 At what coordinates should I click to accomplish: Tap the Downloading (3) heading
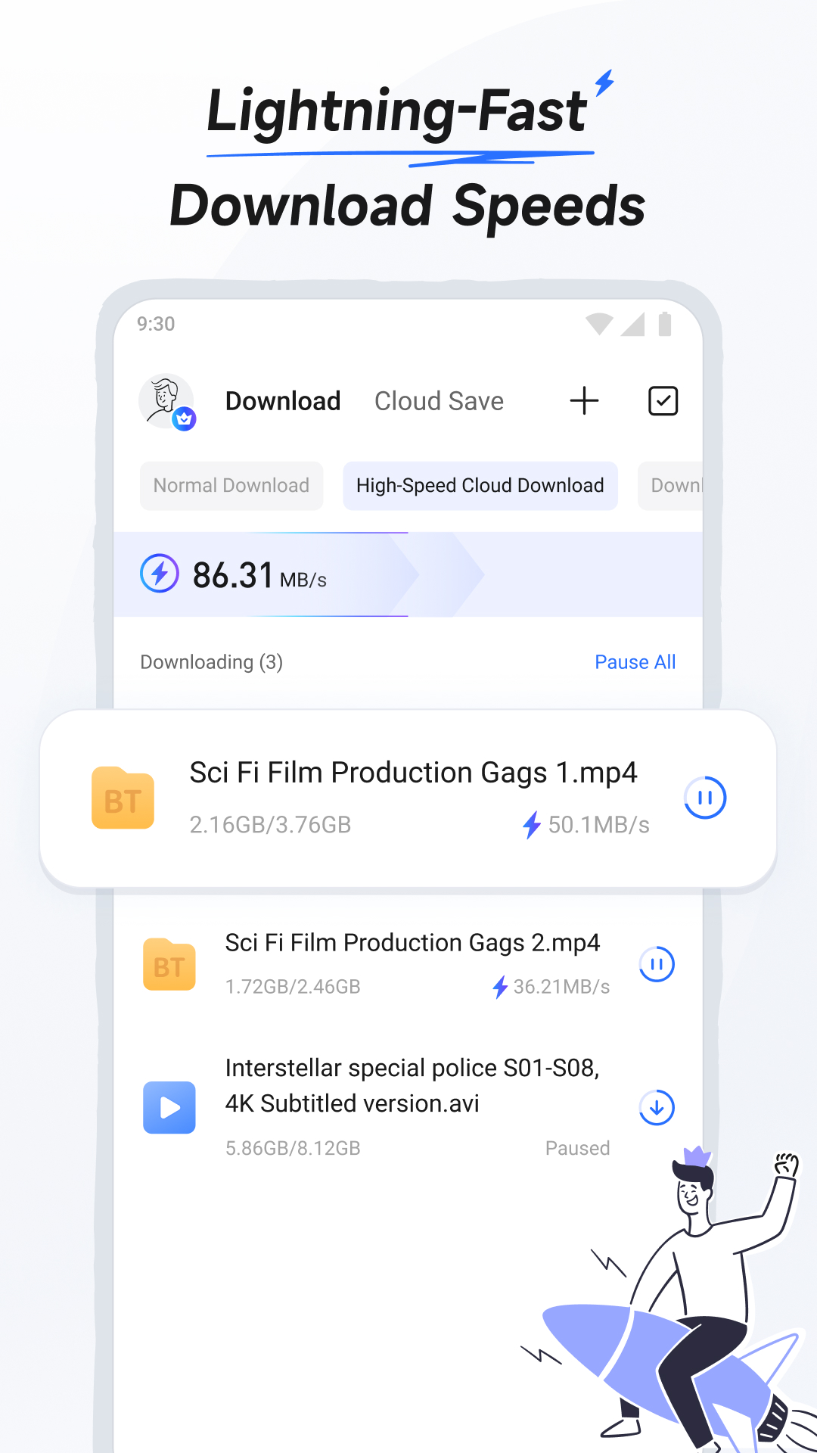pos(211,662)
